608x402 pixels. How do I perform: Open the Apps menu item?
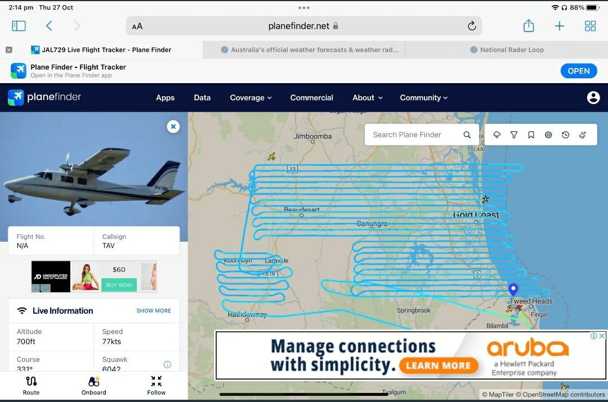pyautogui.click(x=165, y=98)
